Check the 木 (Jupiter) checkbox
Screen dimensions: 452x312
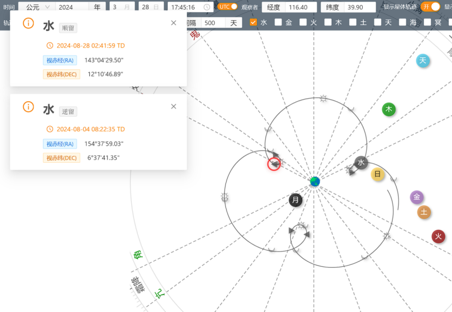pos(328,22)
